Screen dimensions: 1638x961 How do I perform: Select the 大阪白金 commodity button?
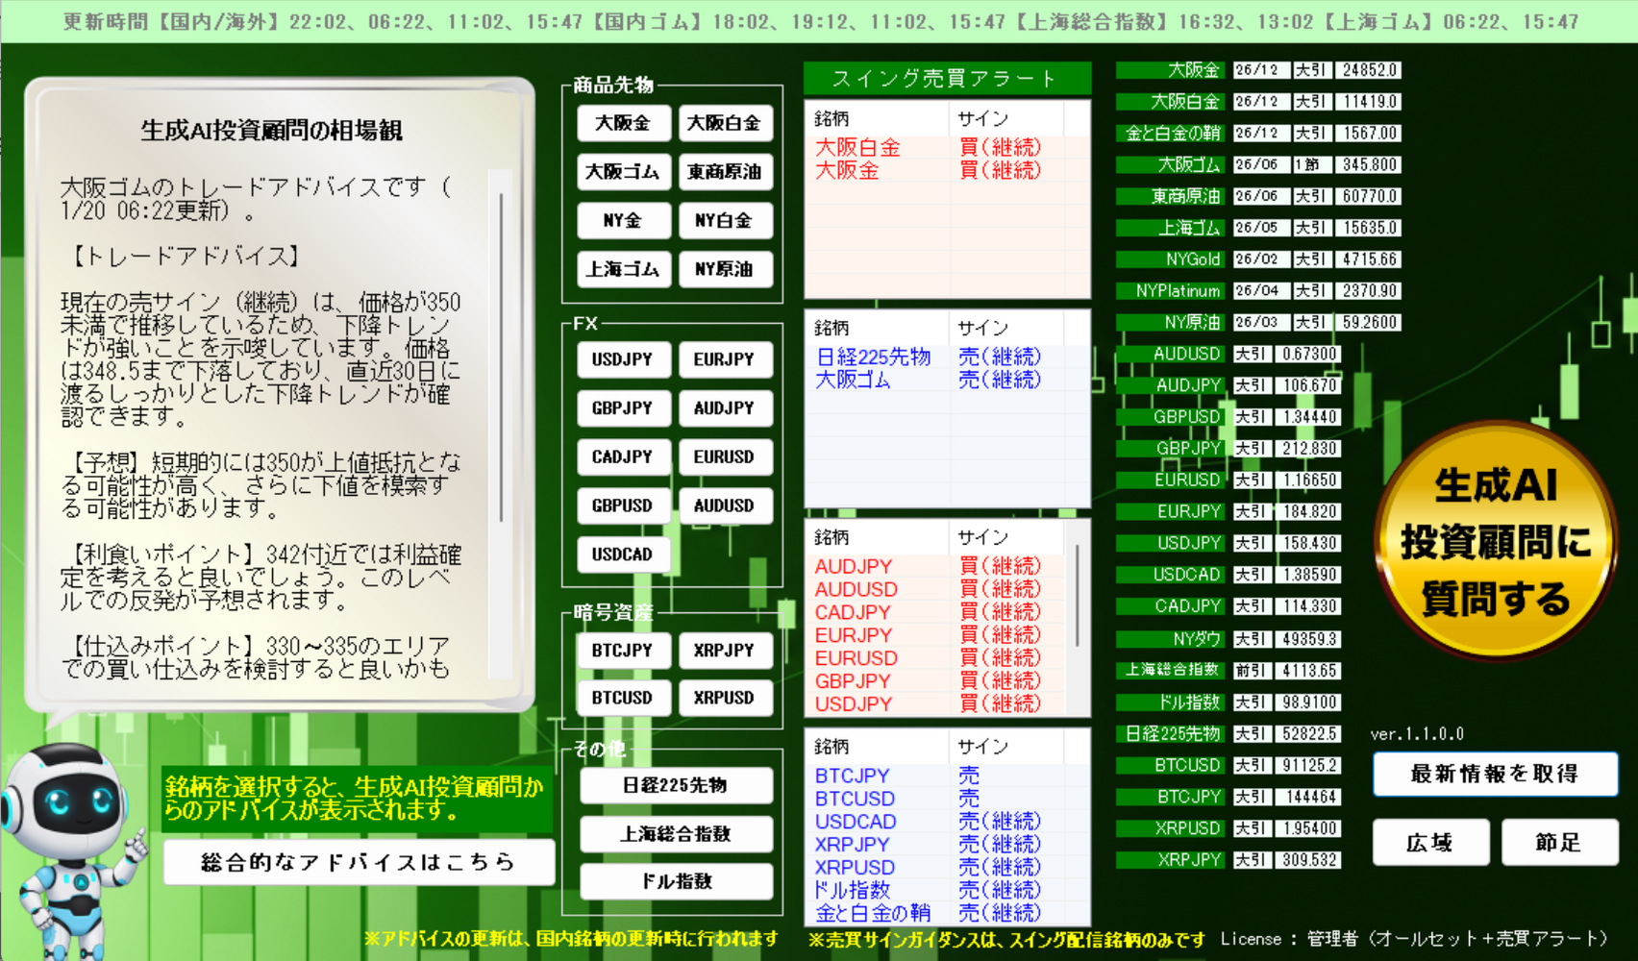[725, 123]
